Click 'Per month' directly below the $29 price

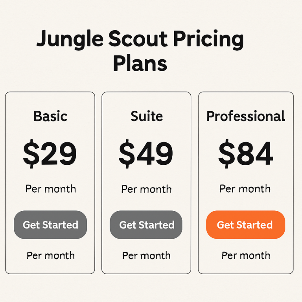51,189
